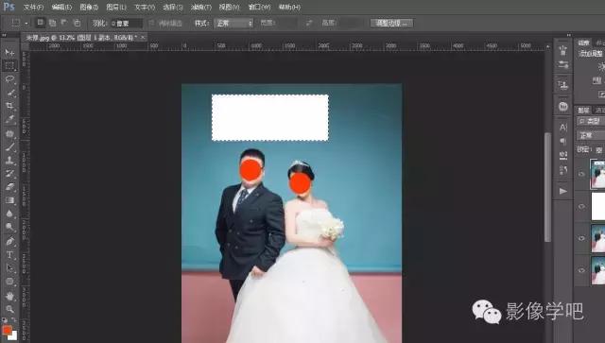Expand the left toolbar double-arrow
The height and width of the screenshot is (343, 605).
tap(4, 35)
